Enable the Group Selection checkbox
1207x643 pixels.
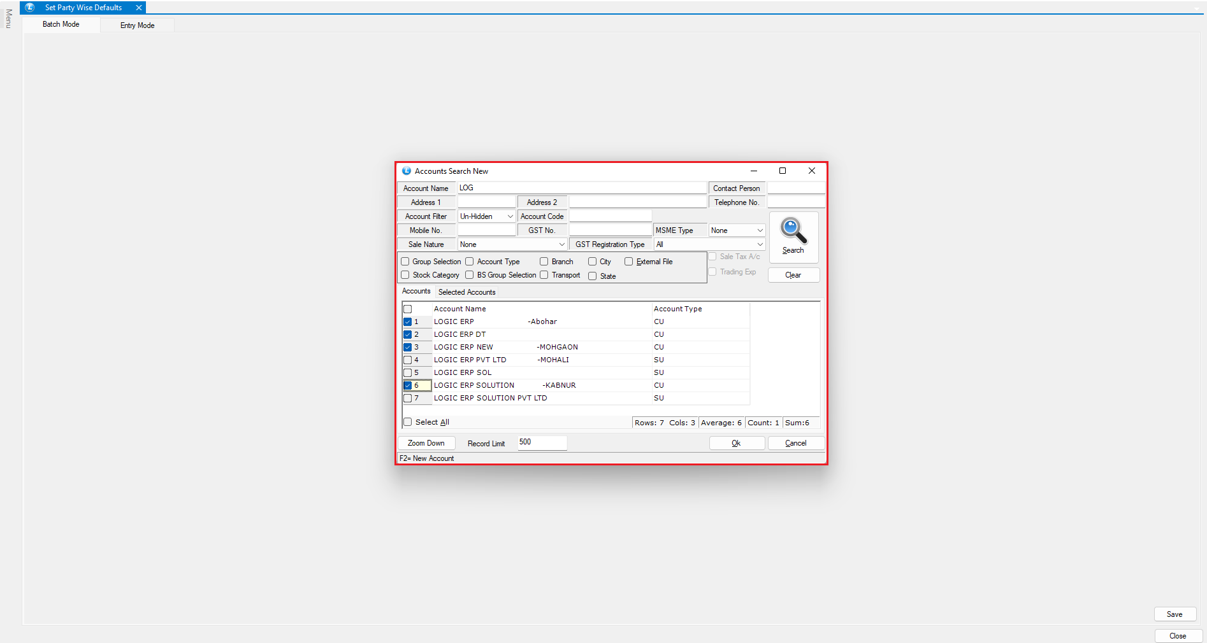pyautogui.click(x=405, y=262)
